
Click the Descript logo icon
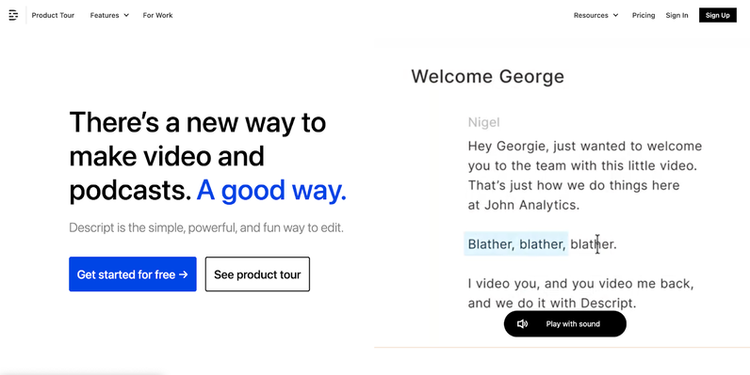[x=13, y=15]
